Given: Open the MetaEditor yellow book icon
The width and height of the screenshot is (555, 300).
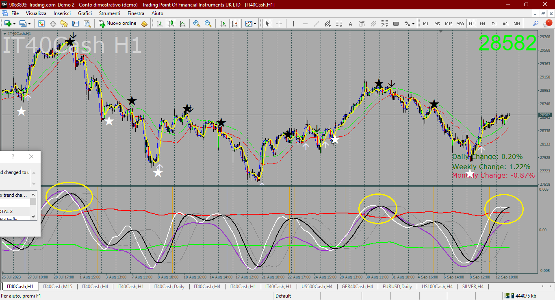Looking at the screenshot, I should (144, 24).
